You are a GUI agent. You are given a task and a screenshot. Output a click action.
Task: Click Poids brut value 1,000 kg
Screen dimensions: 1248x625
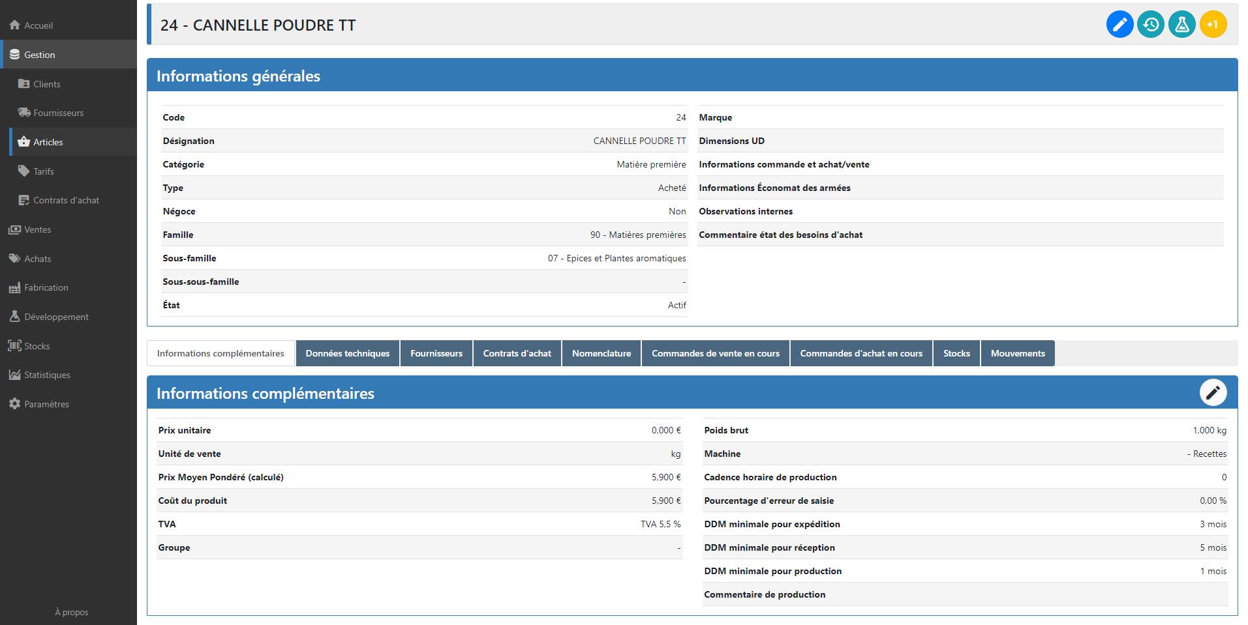click(1210, 430)
